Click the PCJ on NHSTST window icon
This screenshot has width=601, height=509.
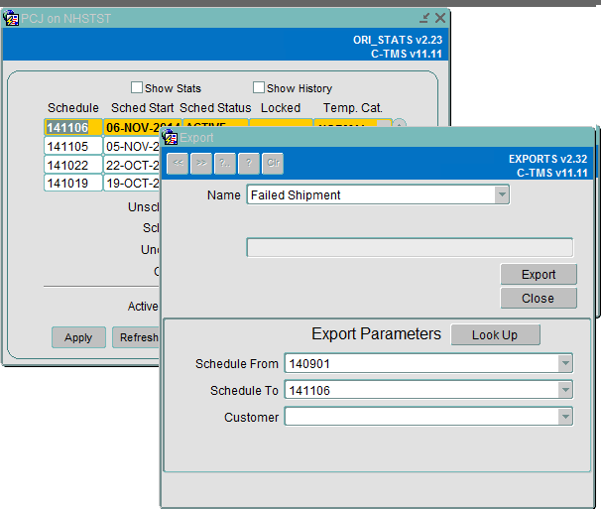click(11, 18)
